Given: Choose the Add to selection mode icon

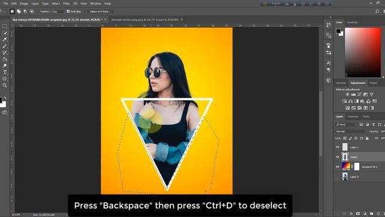Looking at the screenshot, I should point(19,11).
